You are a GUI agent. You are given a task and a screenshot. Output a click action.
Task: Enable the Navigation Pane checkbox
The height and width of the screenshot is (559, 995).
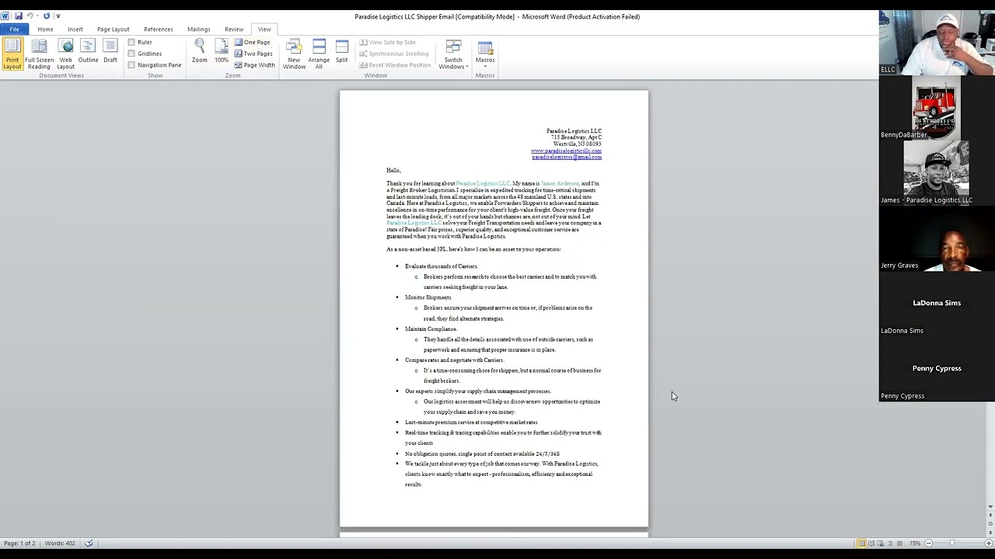pyautogui.click(x=131, y=64)
